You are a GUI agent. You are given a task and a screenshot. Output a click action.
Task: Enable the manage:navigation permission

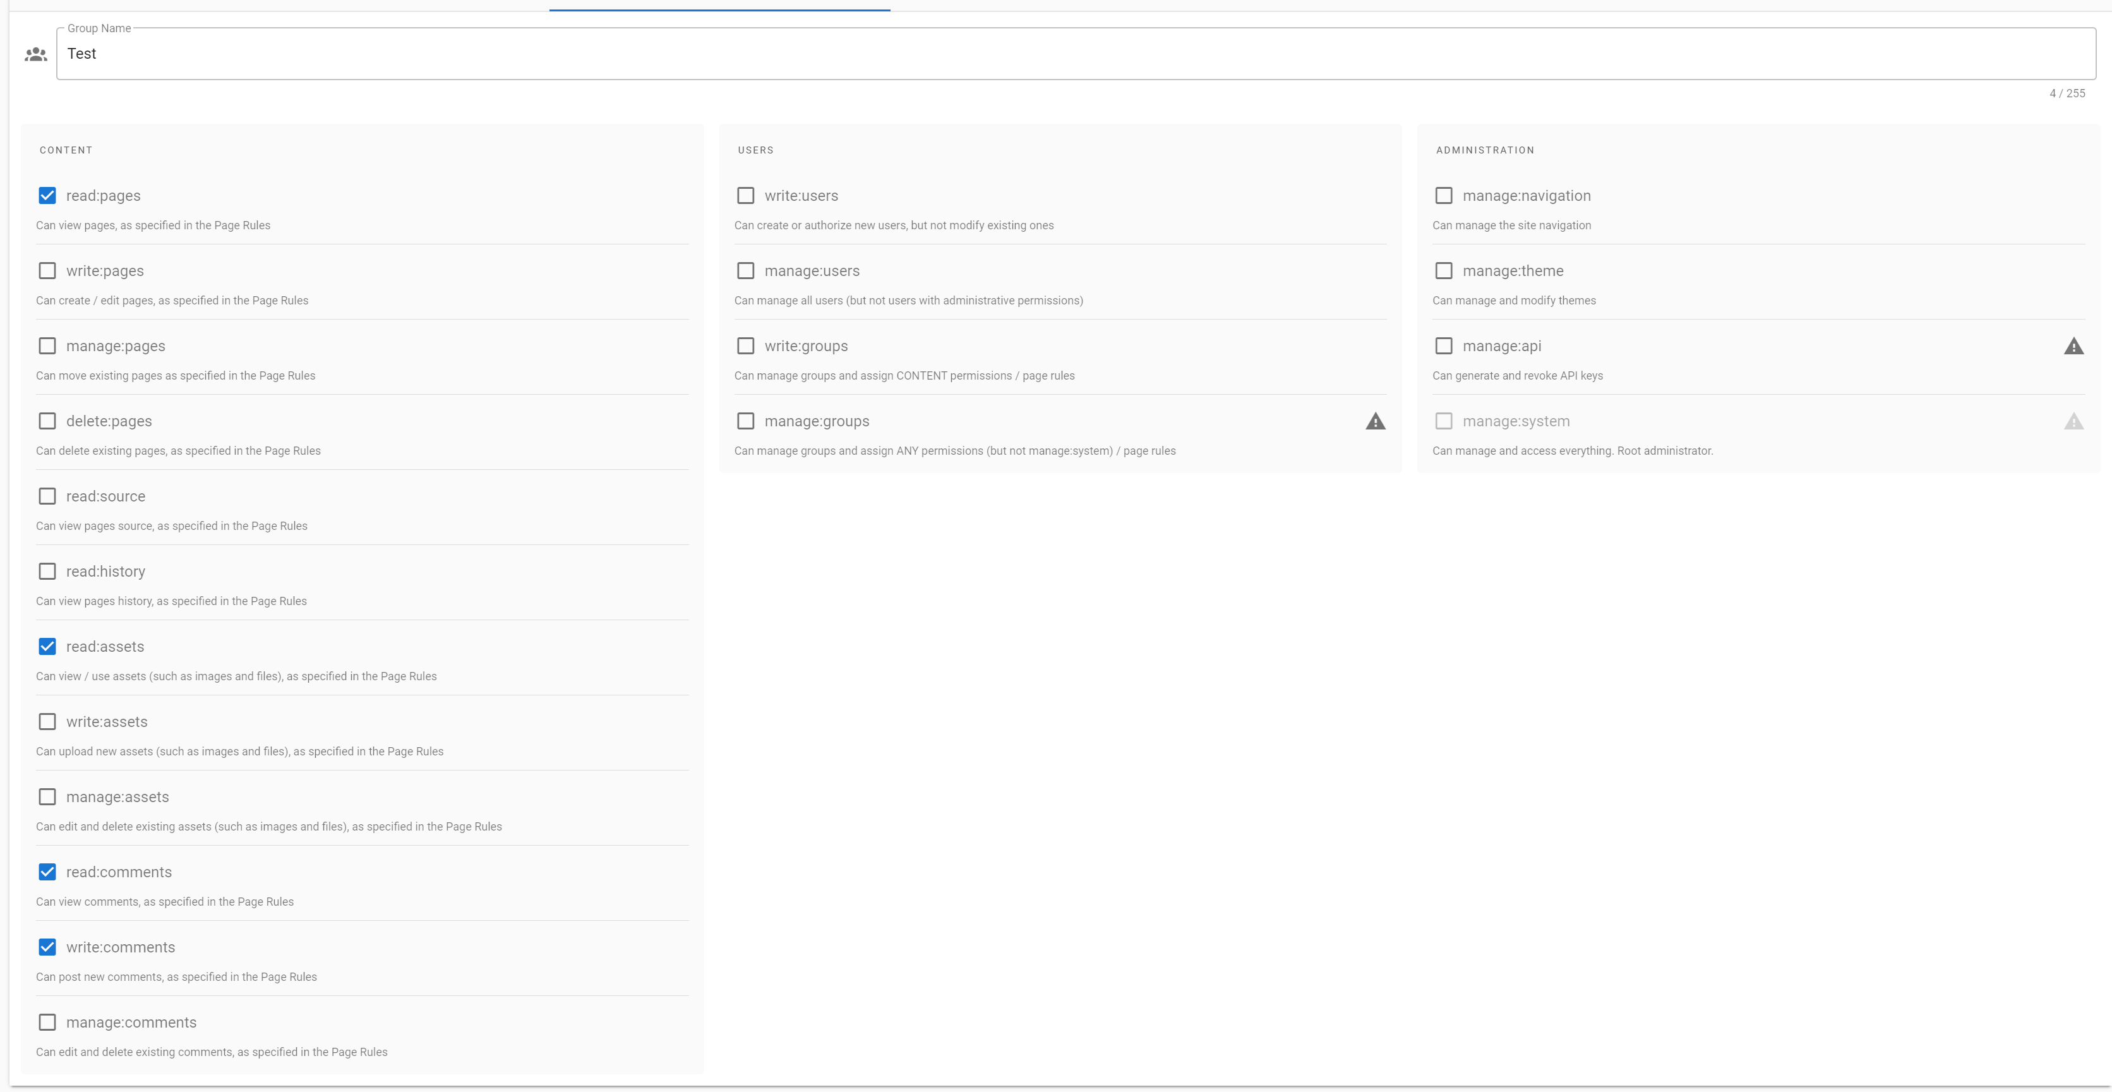pos(1444,195)
